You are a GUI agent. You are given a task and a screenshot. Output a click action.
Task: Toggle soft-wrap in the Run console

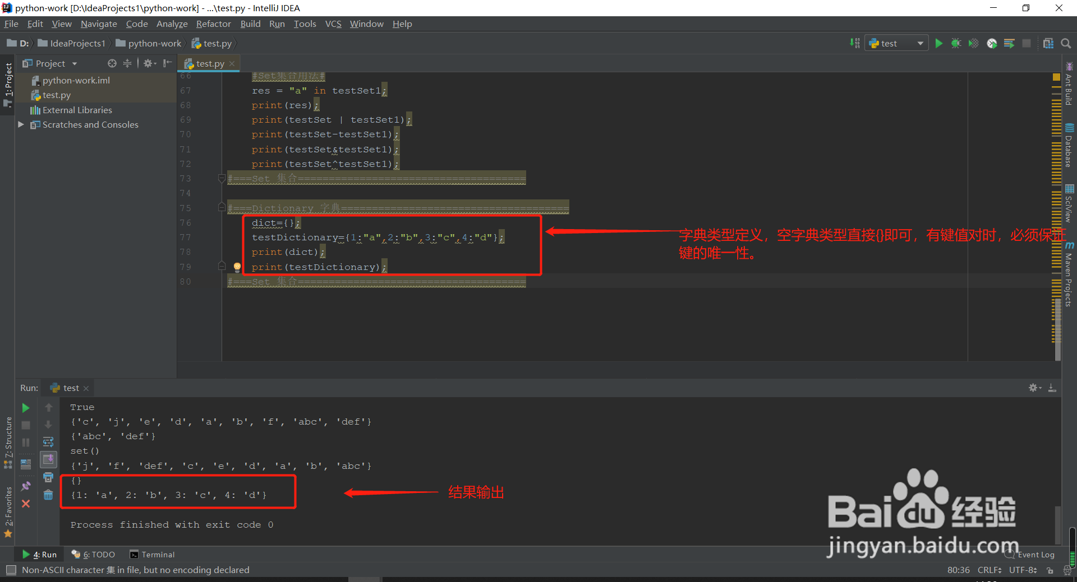48,443
